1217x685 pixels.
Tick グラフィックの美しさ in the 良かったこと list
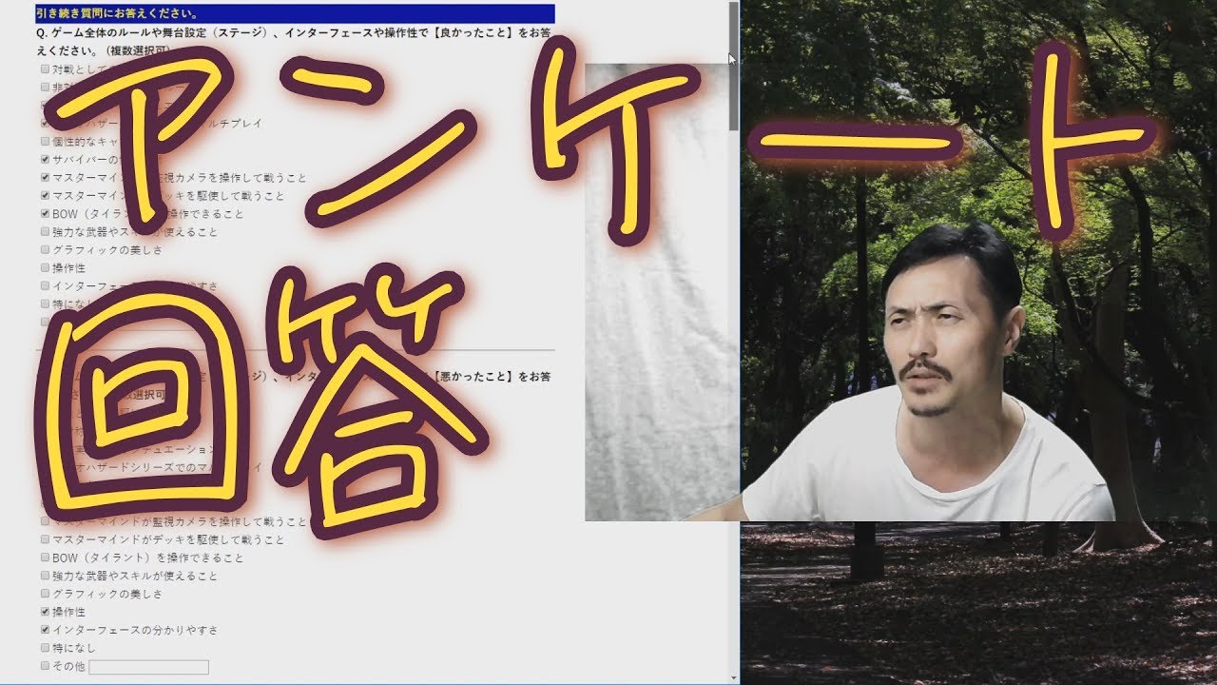pos(45,250)
